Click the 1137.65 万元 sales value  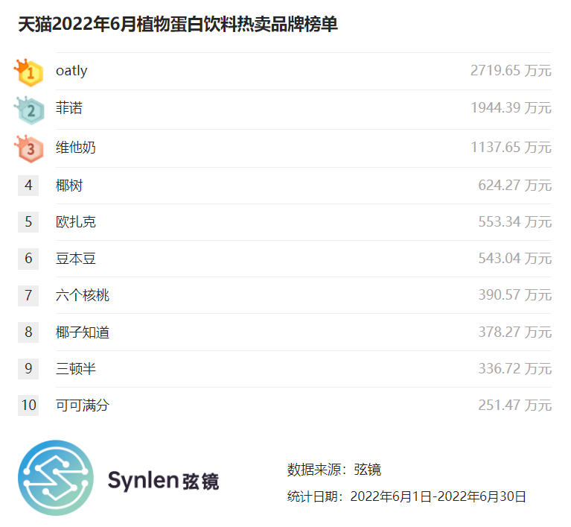coord(511,148)
